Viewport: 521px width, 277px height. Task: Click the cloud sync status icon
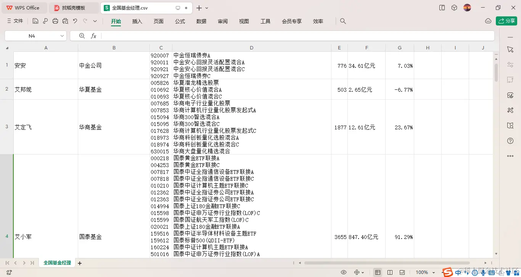point(488,21)
